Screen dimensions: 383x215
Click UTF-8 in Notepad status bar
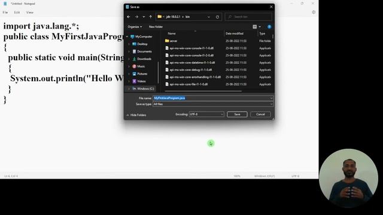295,176
